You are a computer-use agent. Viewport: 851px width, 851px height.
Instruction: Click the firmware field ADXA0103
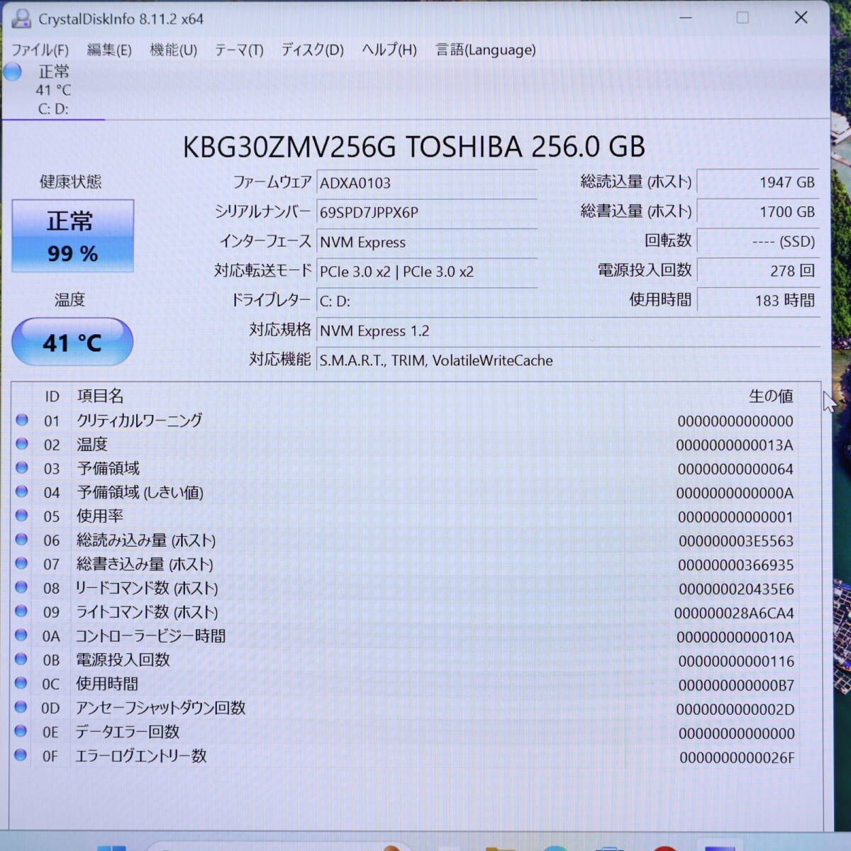point(427,183)
